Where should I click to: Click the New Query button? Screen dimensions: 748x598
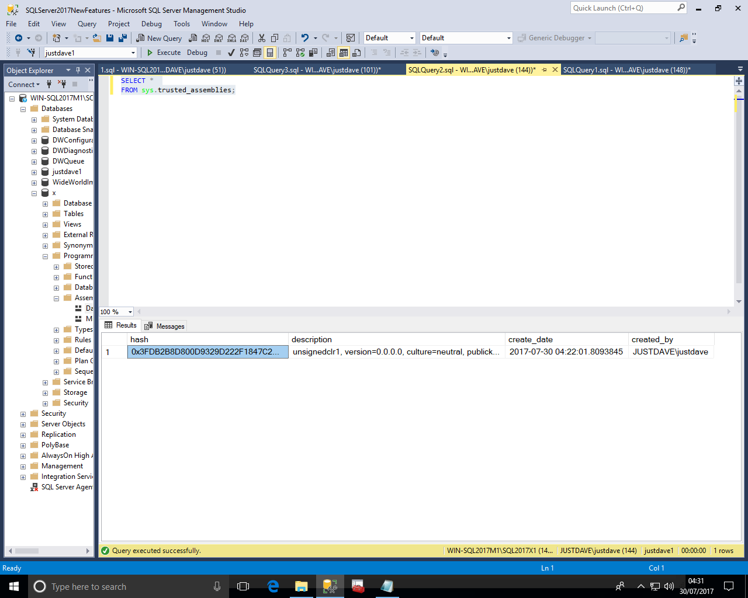point(159,38)
